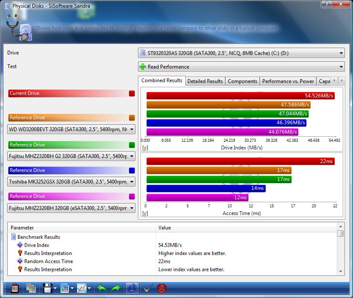353x298 pixels.
Task: Click the green plus Read Performance icon
Action: coord(143,66)
